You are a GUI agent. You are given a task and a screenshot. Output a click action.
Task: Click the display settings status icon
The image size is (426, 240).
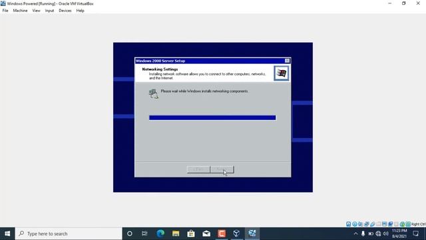point(385,224)
